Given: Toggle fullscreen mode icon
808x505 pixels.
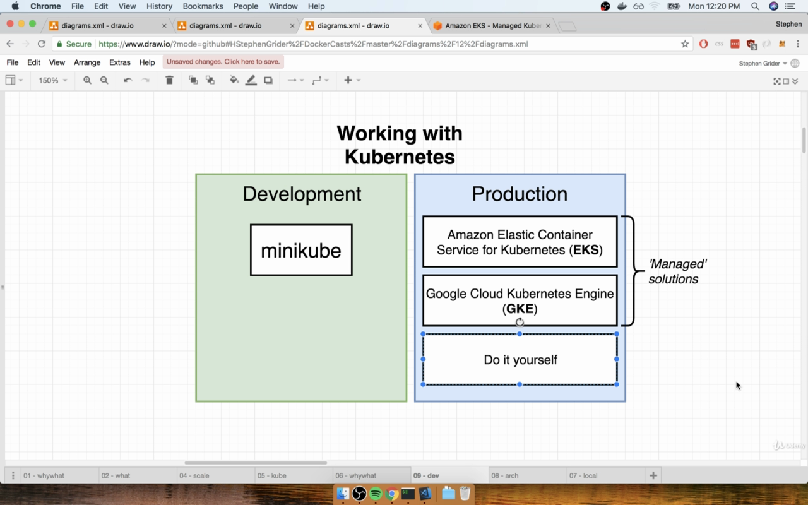Looking at the screenshot, I should (x=777, y=81).
